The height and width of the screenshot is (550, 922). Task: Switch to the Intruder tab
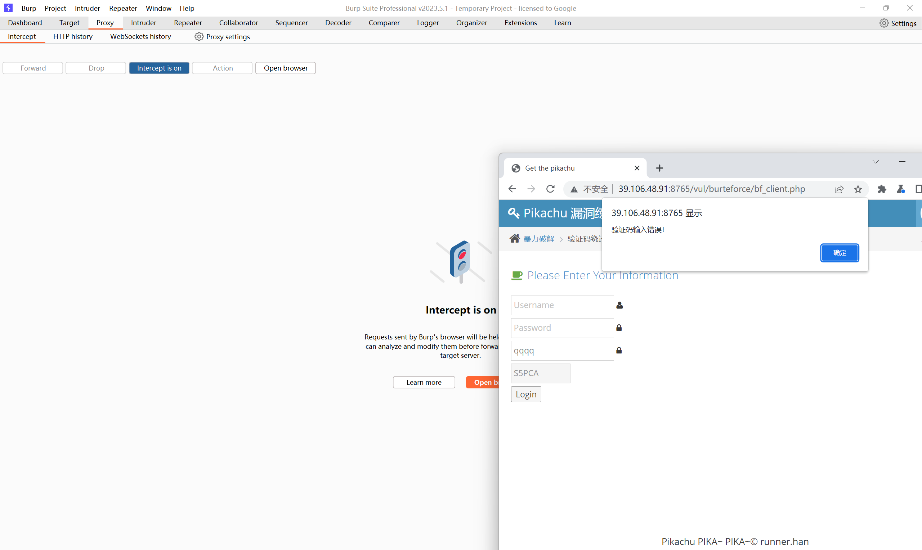(x=143, y=23)
